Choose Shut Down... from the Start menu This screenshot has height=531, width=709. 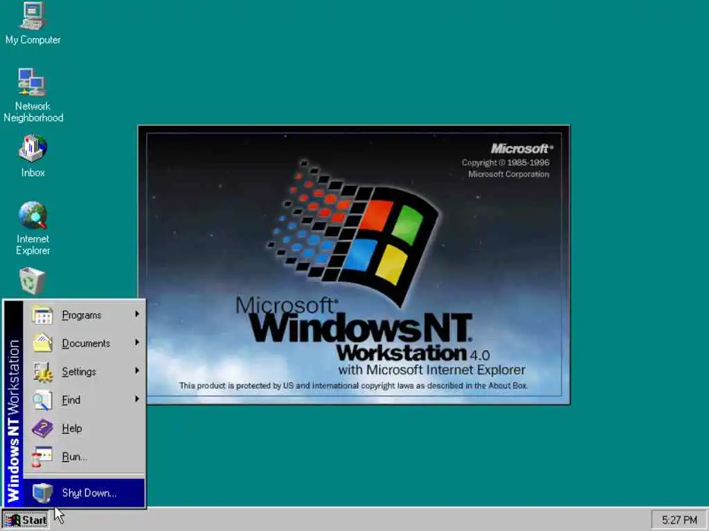point(84,492)
